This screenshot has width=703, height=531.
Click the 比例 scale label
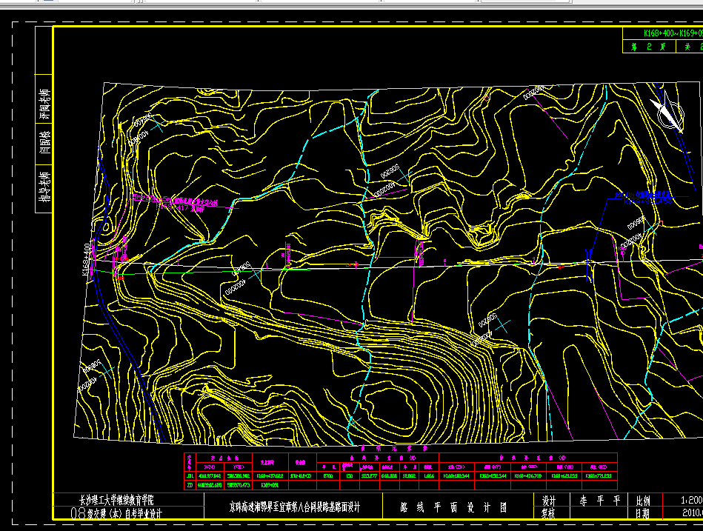point(643,500)
